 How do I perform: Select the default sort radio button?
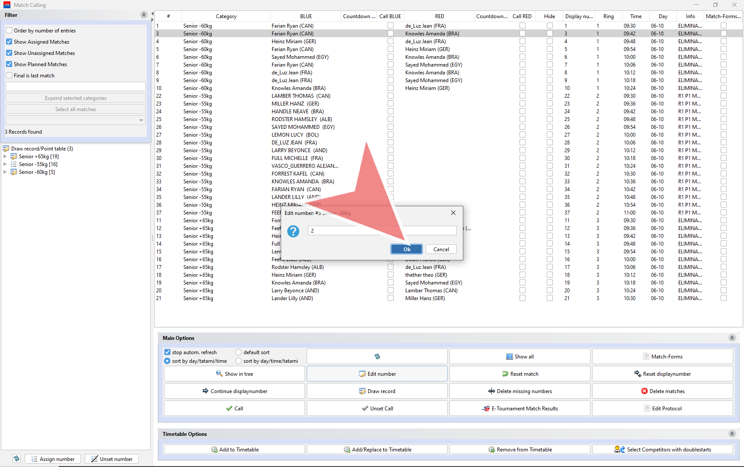(238, 352)
